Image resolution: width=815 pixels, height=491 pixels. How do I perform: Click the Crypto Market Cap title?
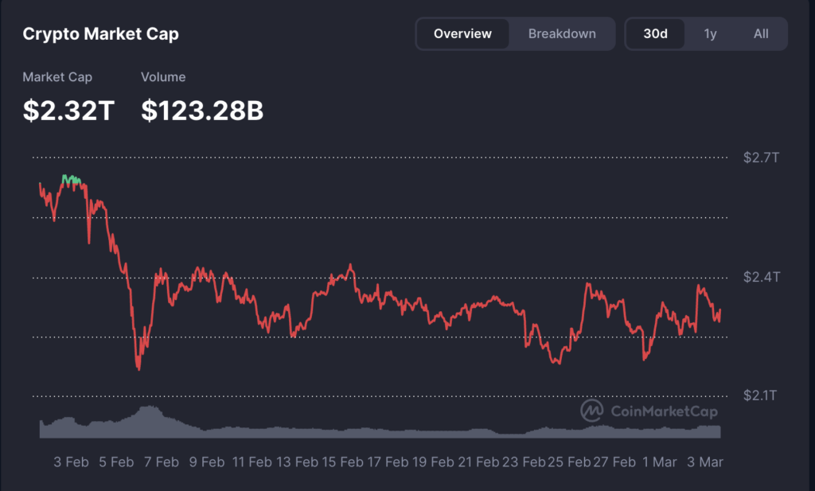pyautogui.click(x=100, y=33)
